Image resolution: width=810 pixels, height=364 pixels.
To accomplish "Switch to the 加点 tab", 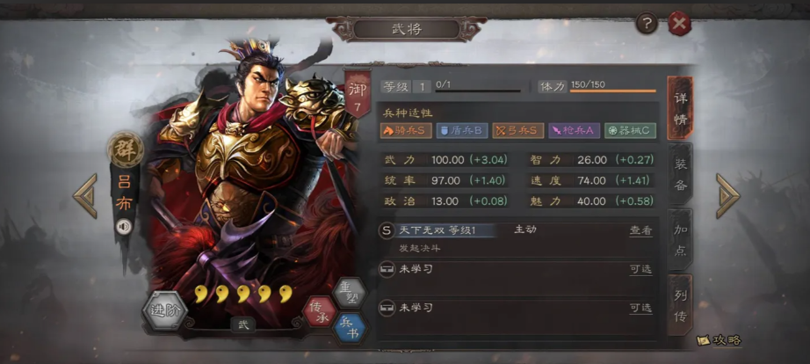I will click(680, 239).
